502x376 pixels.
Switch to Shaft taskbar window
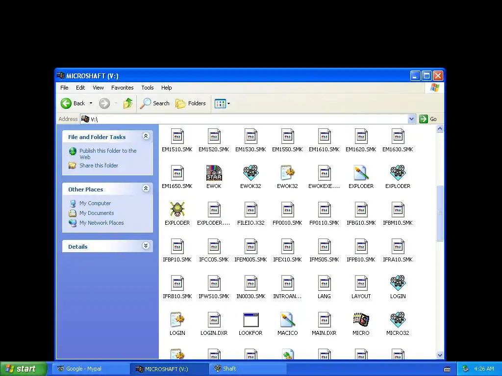[248, 369]
